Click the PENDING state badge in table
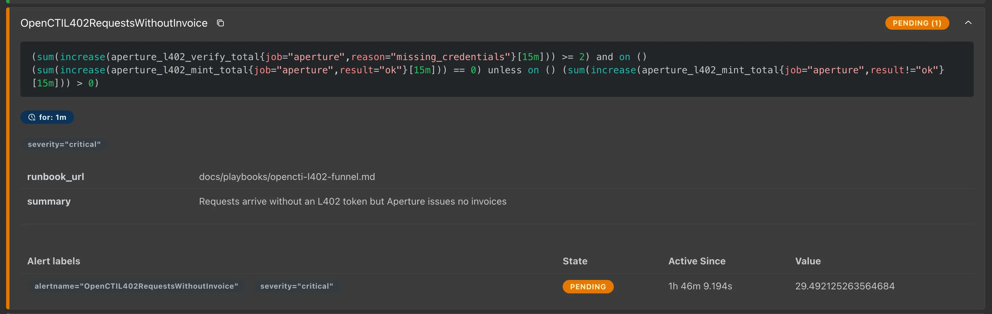This screenshot has height=314, width=992. pos(588,287)
